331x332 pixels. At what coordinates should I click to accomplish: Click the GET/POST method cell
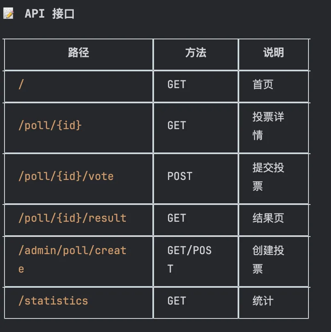[189, 250]
